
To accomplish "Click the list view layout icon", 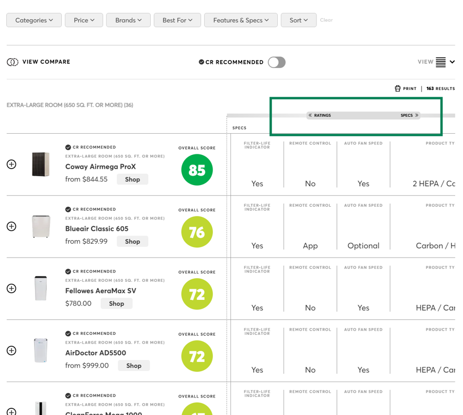I will point(441,62).
